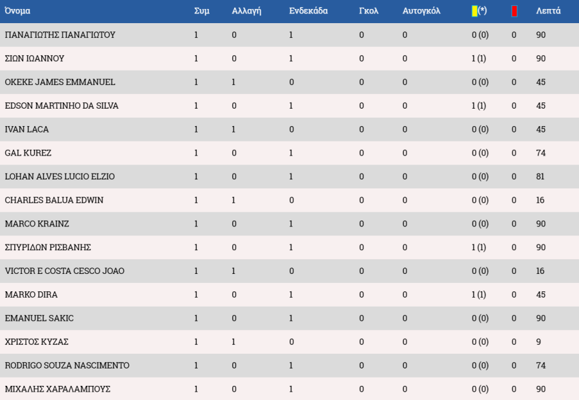Select LOHAN ALVES LUCIO ELZIO
Screen dimensions: 579x400
coord(60,176)
